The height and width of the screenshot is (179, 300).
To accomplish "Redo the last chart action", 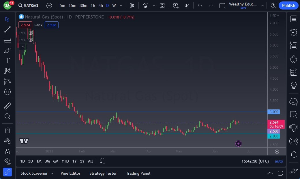I will pyautogui.click(x=211, y=5).
